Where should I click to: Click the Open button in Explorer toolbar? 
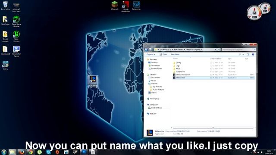click(x=163, y=55)
